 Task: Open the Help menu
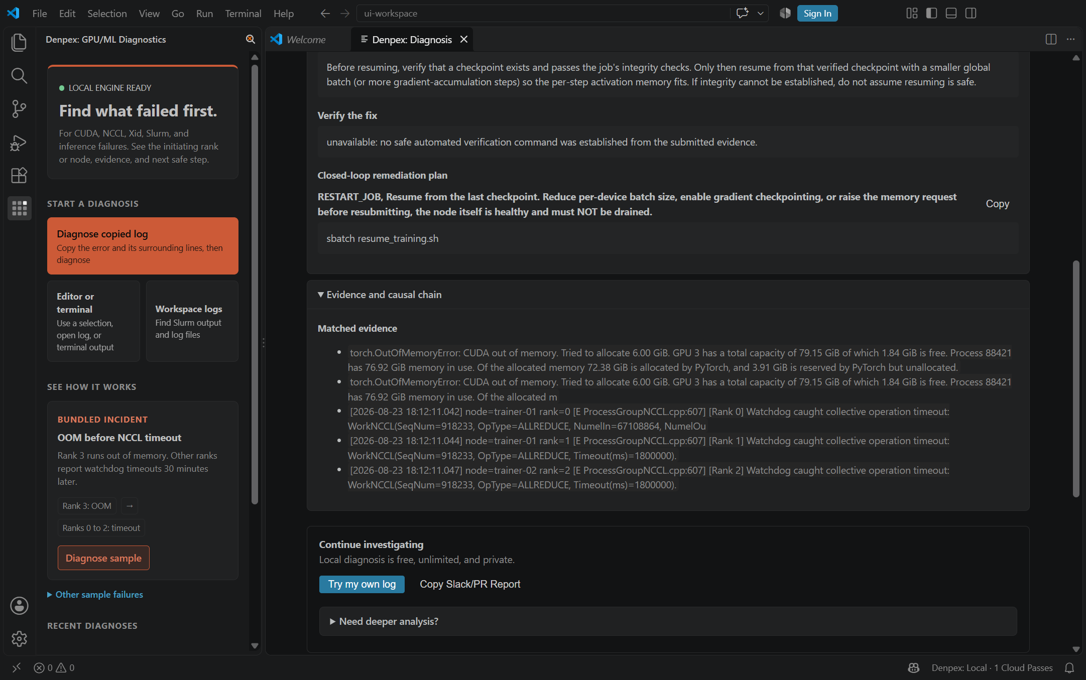click(284, 14)
